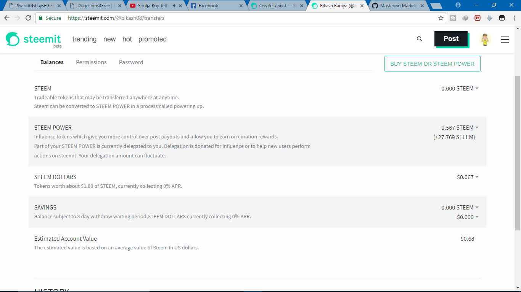Screen dimensions: 521x292
Task: Open the Password tab
Action: pyautogui.click(x=131, y=62)
